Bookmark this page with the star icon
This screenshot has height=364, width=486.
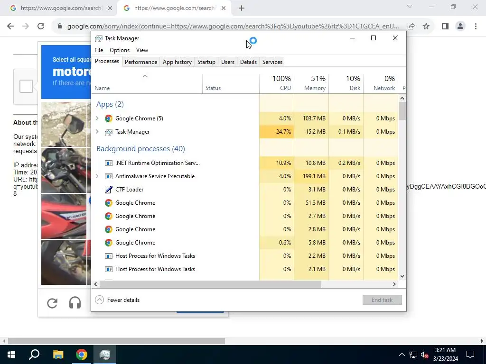(x=426, y=26)
